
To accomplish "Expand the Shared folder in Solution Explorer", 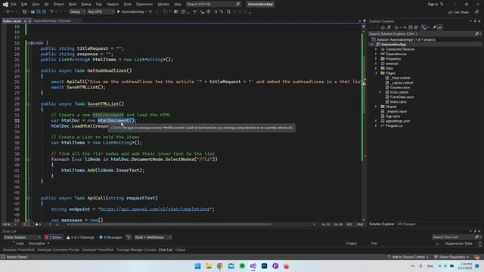I will click(x=377, y=107).
